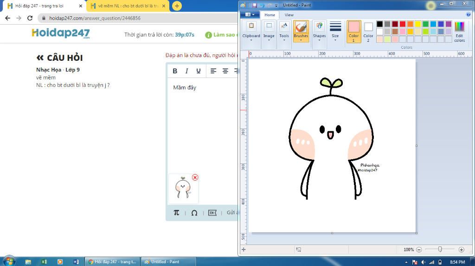
Task: Click the browser address bar URL
Action: click(95, 18)
